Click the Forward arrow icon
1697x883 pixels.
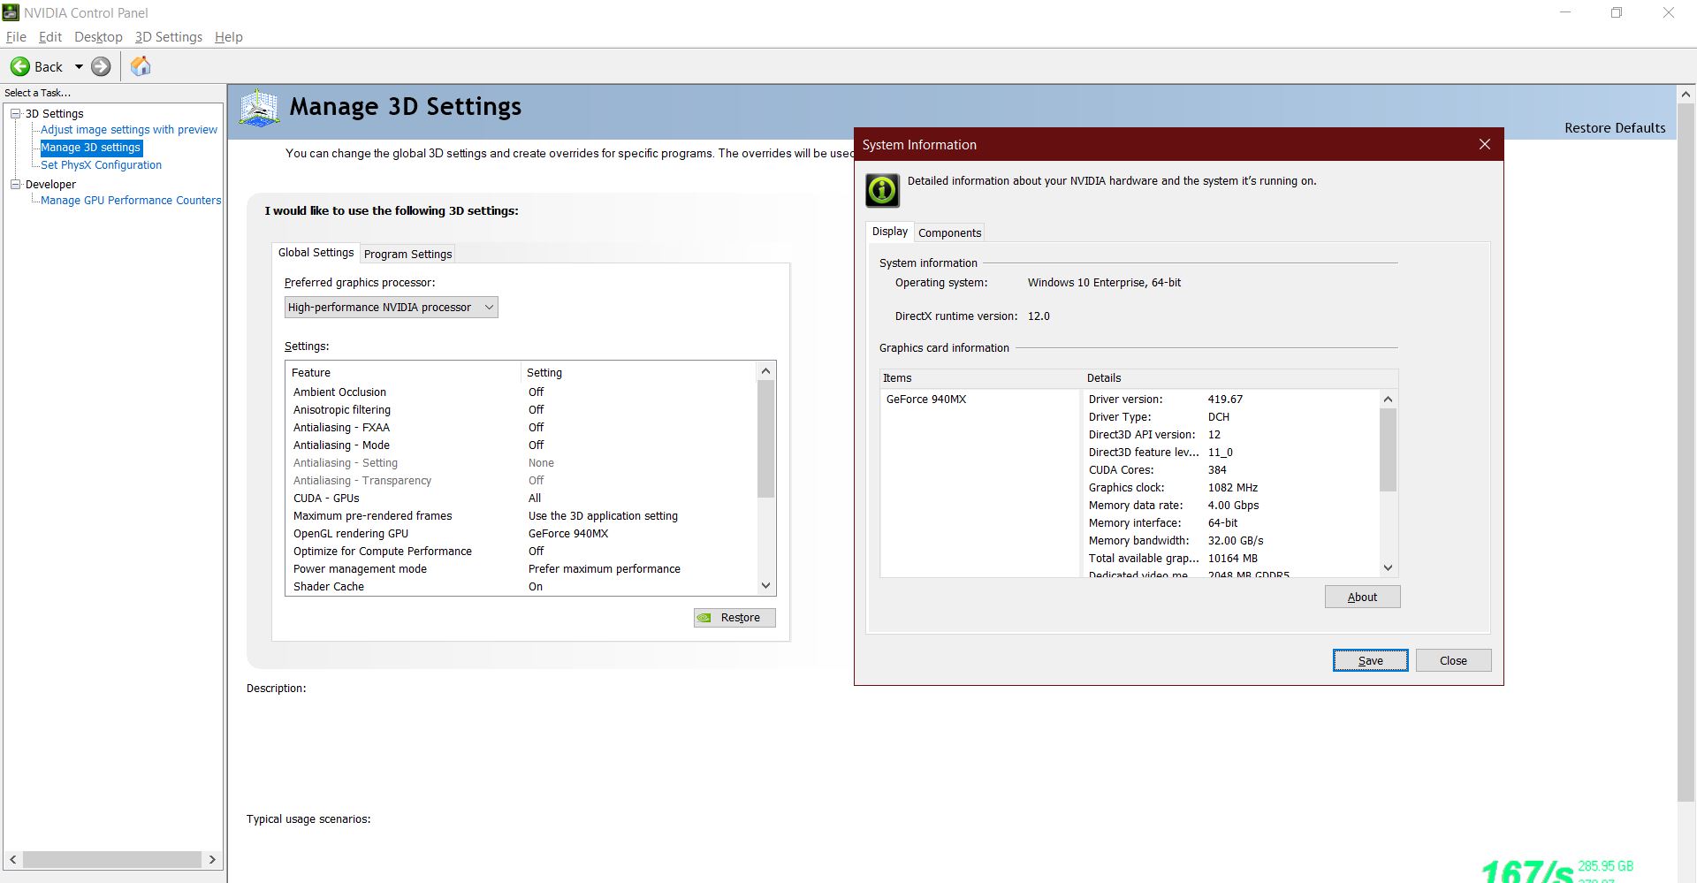(101, 66)
